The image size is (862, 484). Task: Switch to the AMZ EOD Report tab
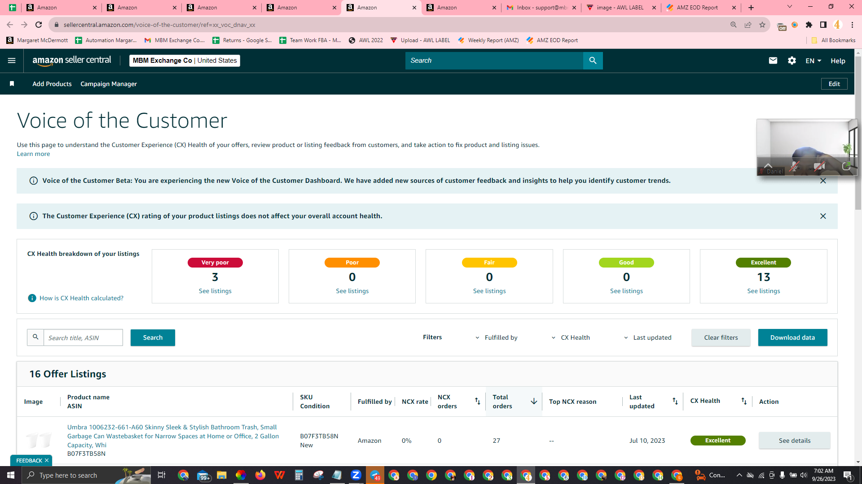(x=701, y=8)
